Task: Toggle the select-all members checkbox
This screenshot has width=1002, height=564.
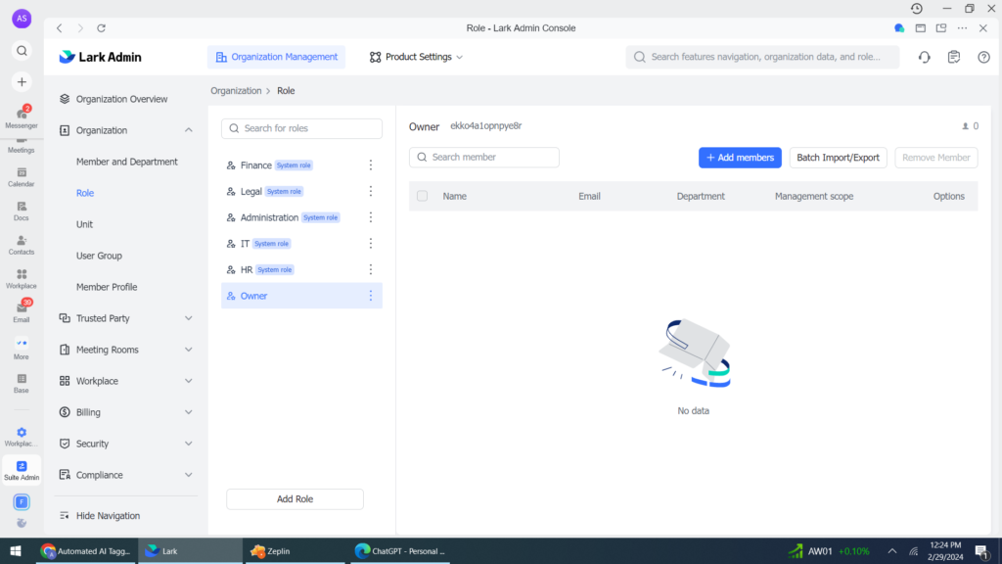Action: click(x=423, y=196)
